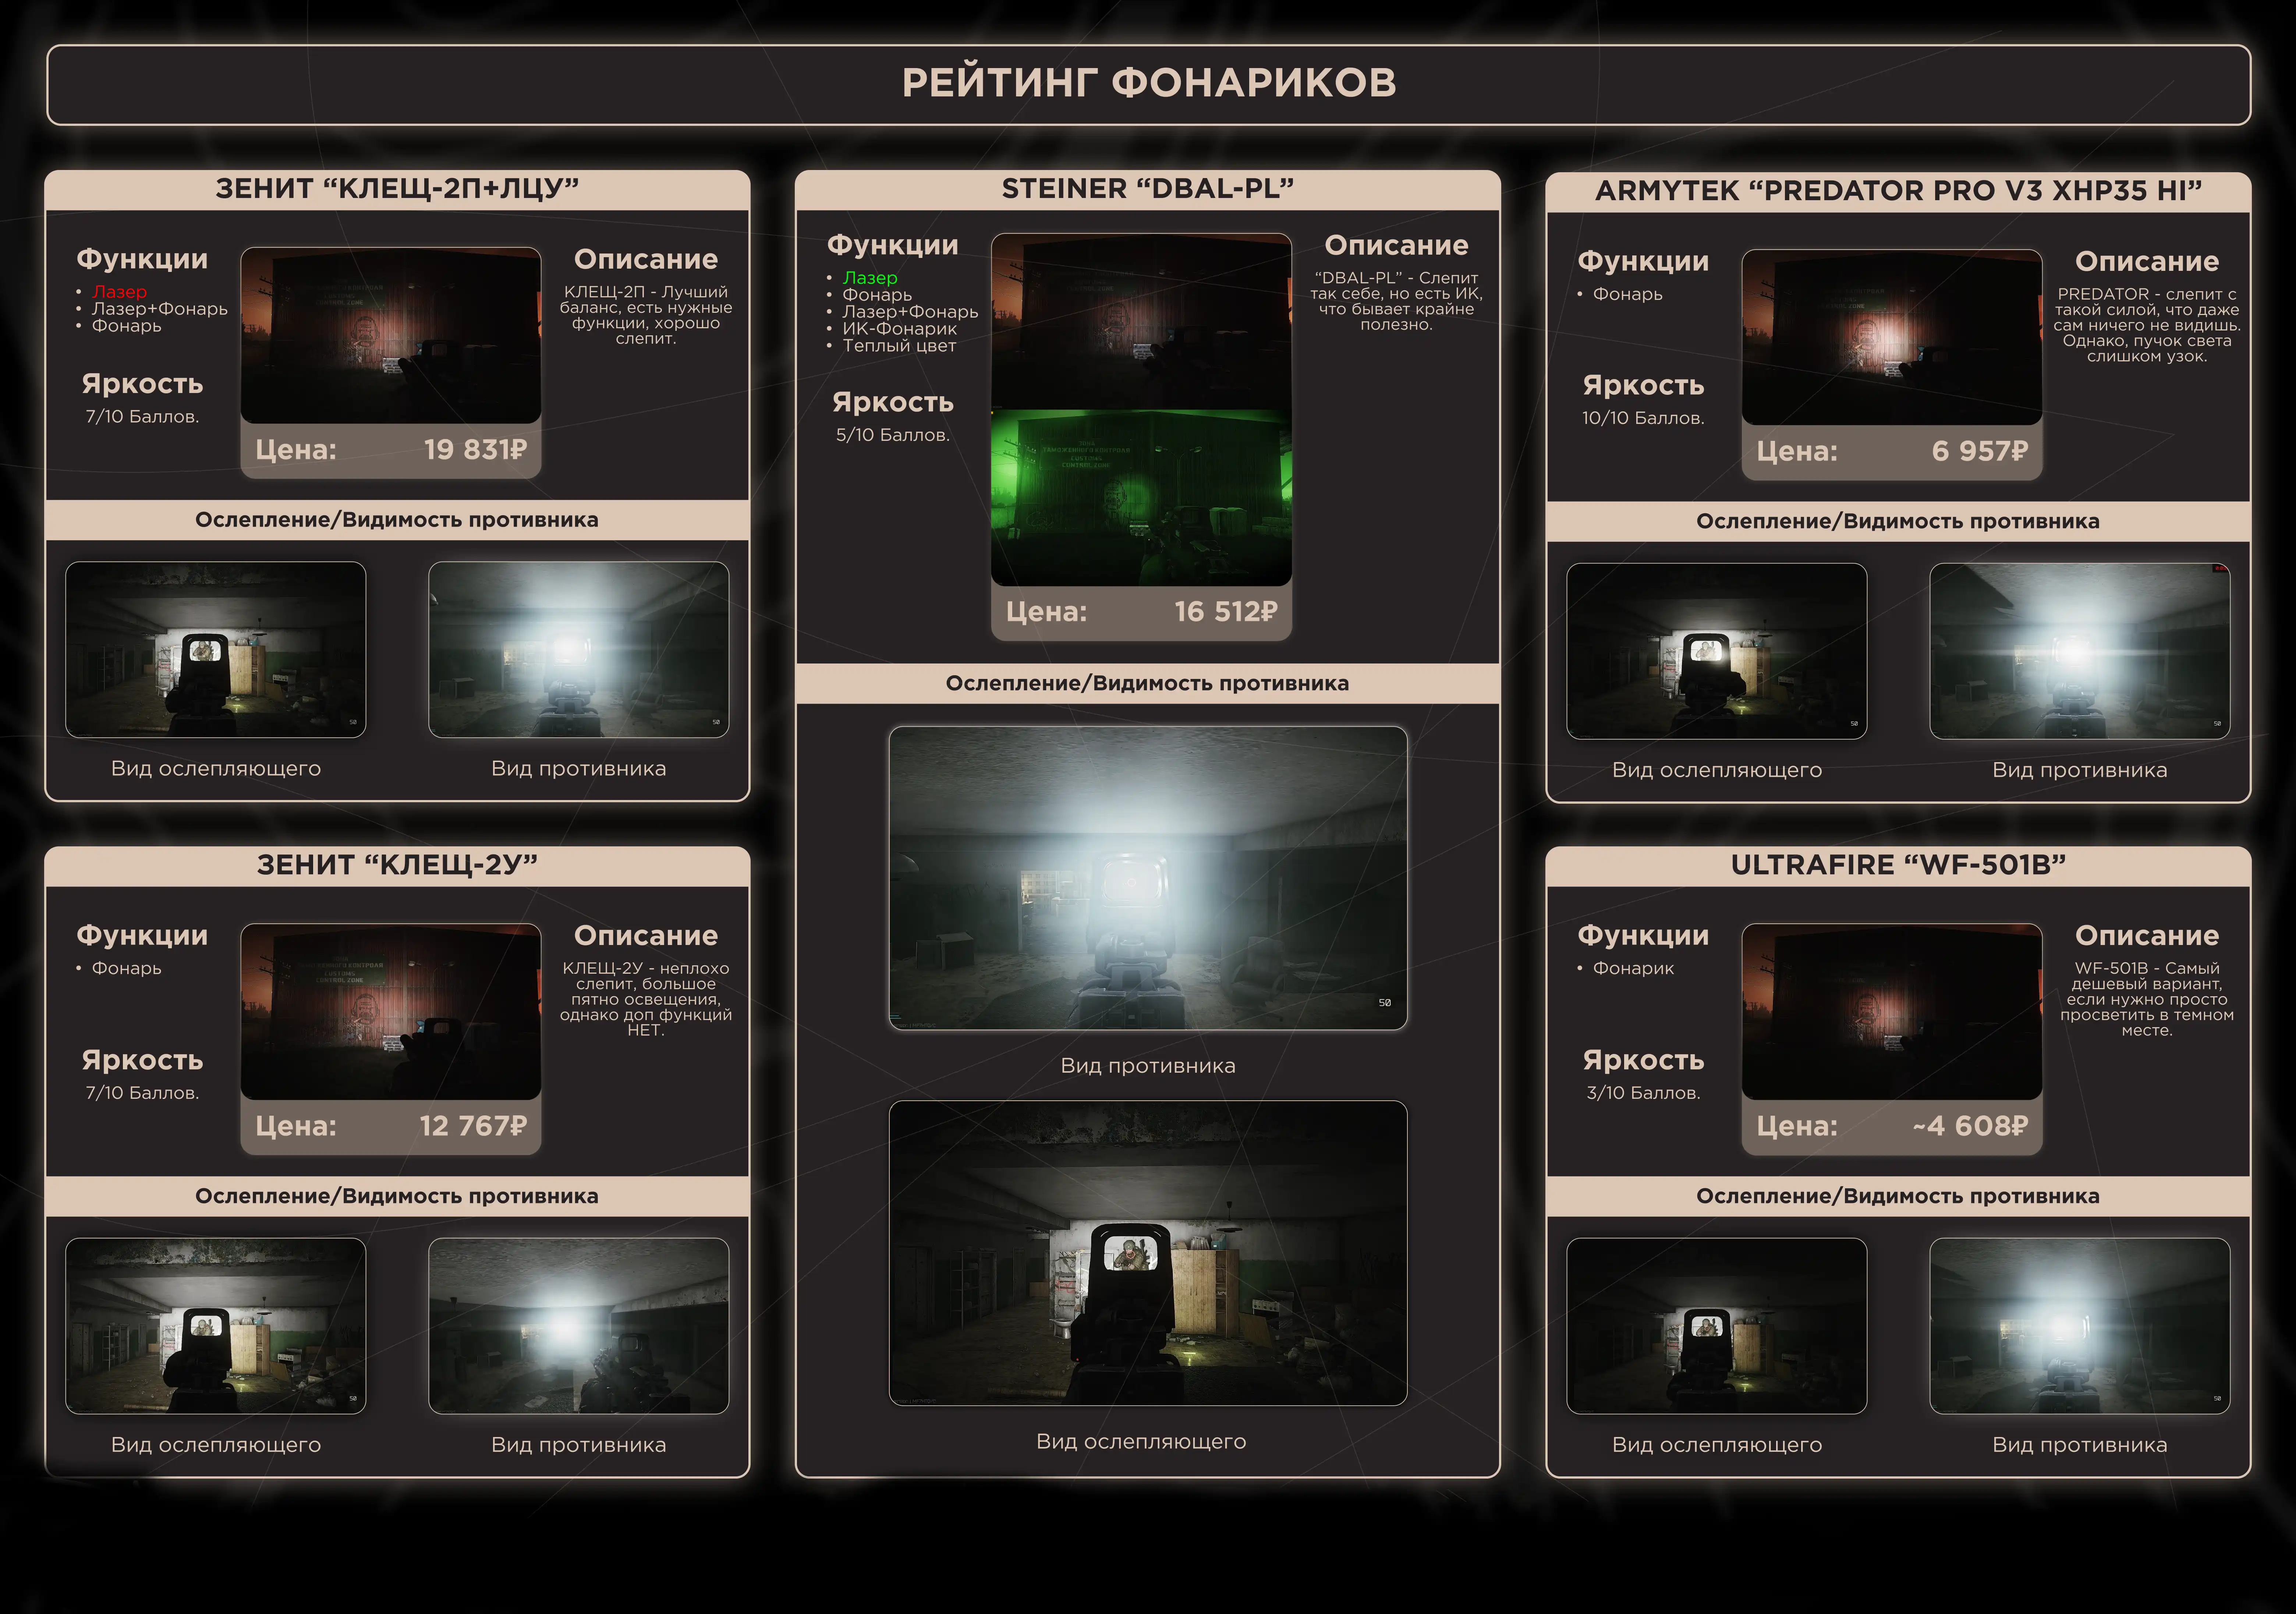Select the price "16 512₽"

click(1226, 612)
